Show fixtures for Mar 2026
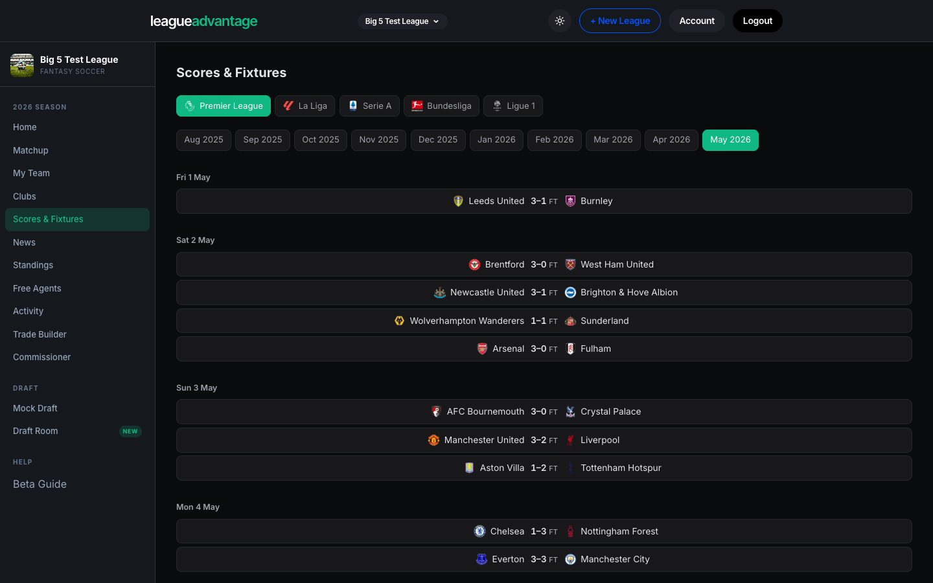The height and width of the screenshot is (583, 933). coord(613,140)
